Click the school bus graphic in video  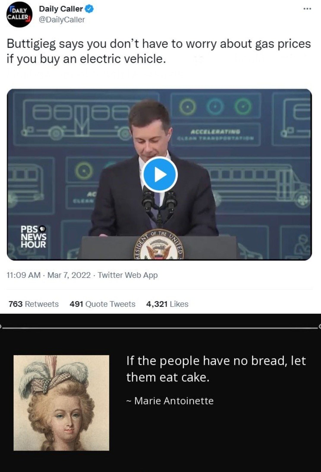[x=256, y=184]
